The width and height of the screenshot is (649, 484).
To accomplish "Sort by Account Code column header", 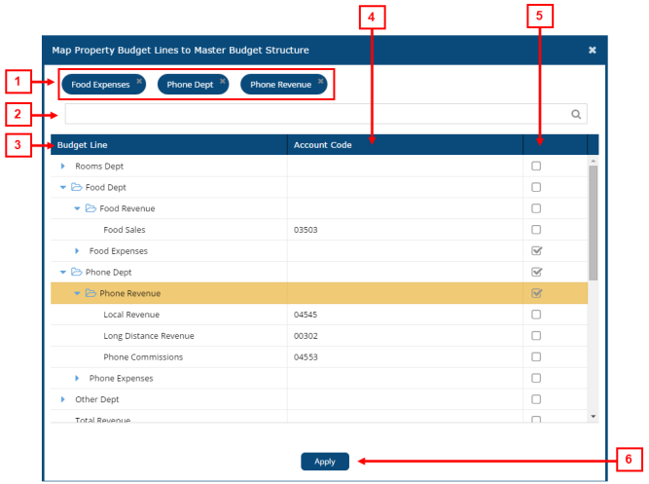I will point(322,145).
